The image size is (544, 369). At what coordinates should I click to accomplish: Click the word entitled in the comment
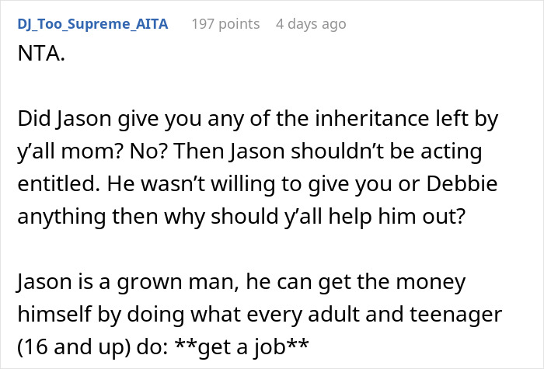(x=56, y=183)
